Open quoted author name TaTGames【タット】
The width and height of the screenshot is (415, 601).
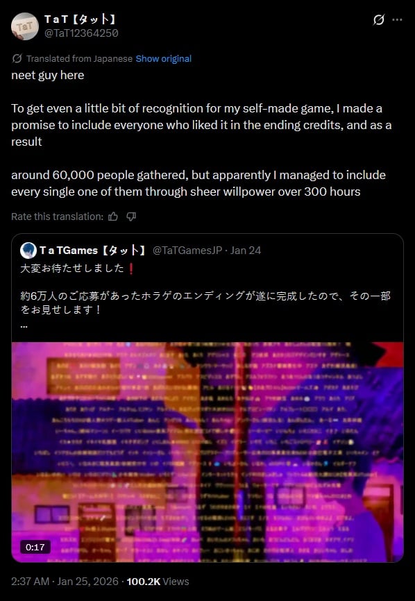pos(93,251)
